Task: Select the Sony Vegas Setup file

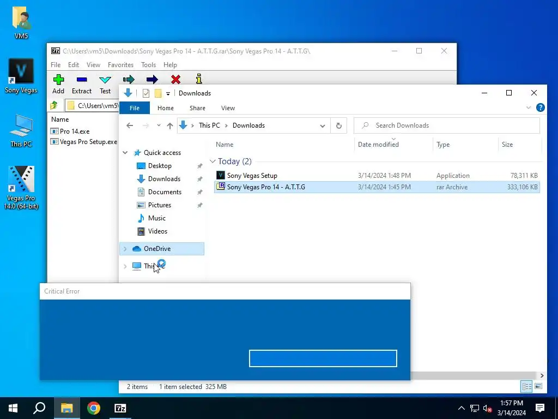Action: (377, 175)
